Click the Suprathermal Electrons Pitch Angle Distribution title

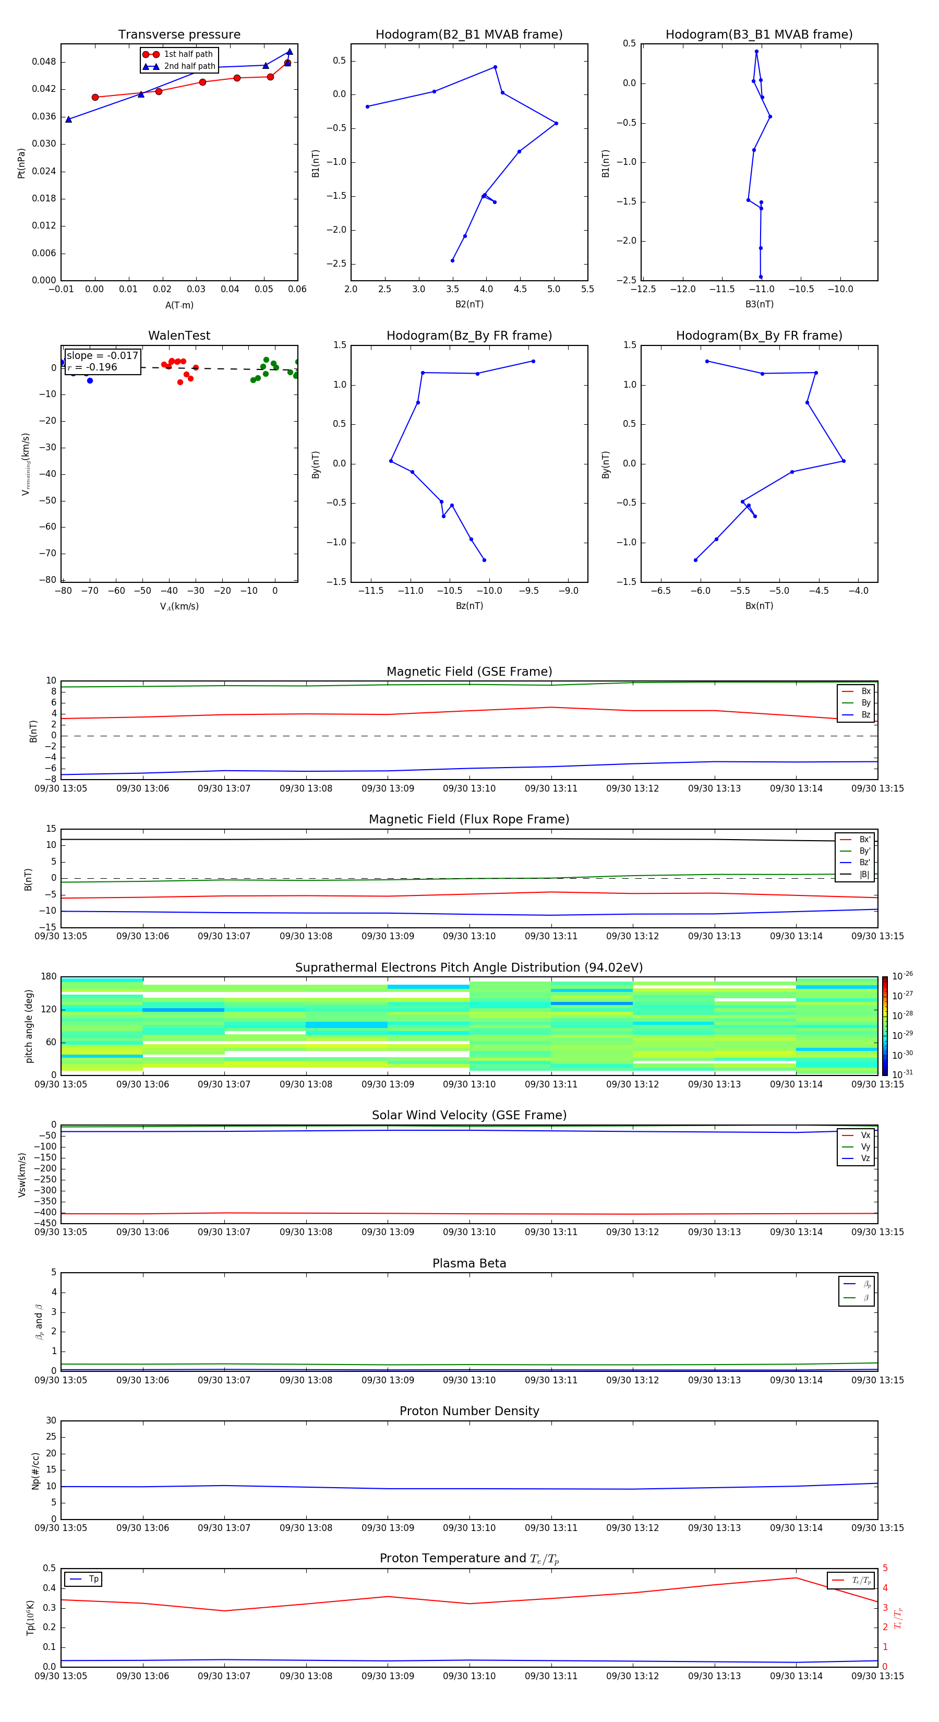tap(469, 968)
